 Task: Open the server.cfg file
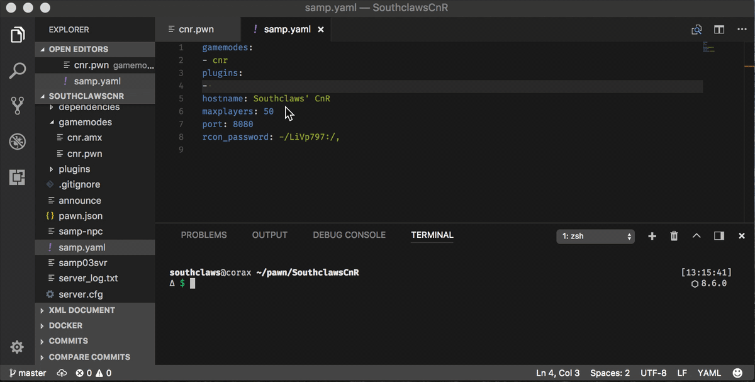pos(95,295)
